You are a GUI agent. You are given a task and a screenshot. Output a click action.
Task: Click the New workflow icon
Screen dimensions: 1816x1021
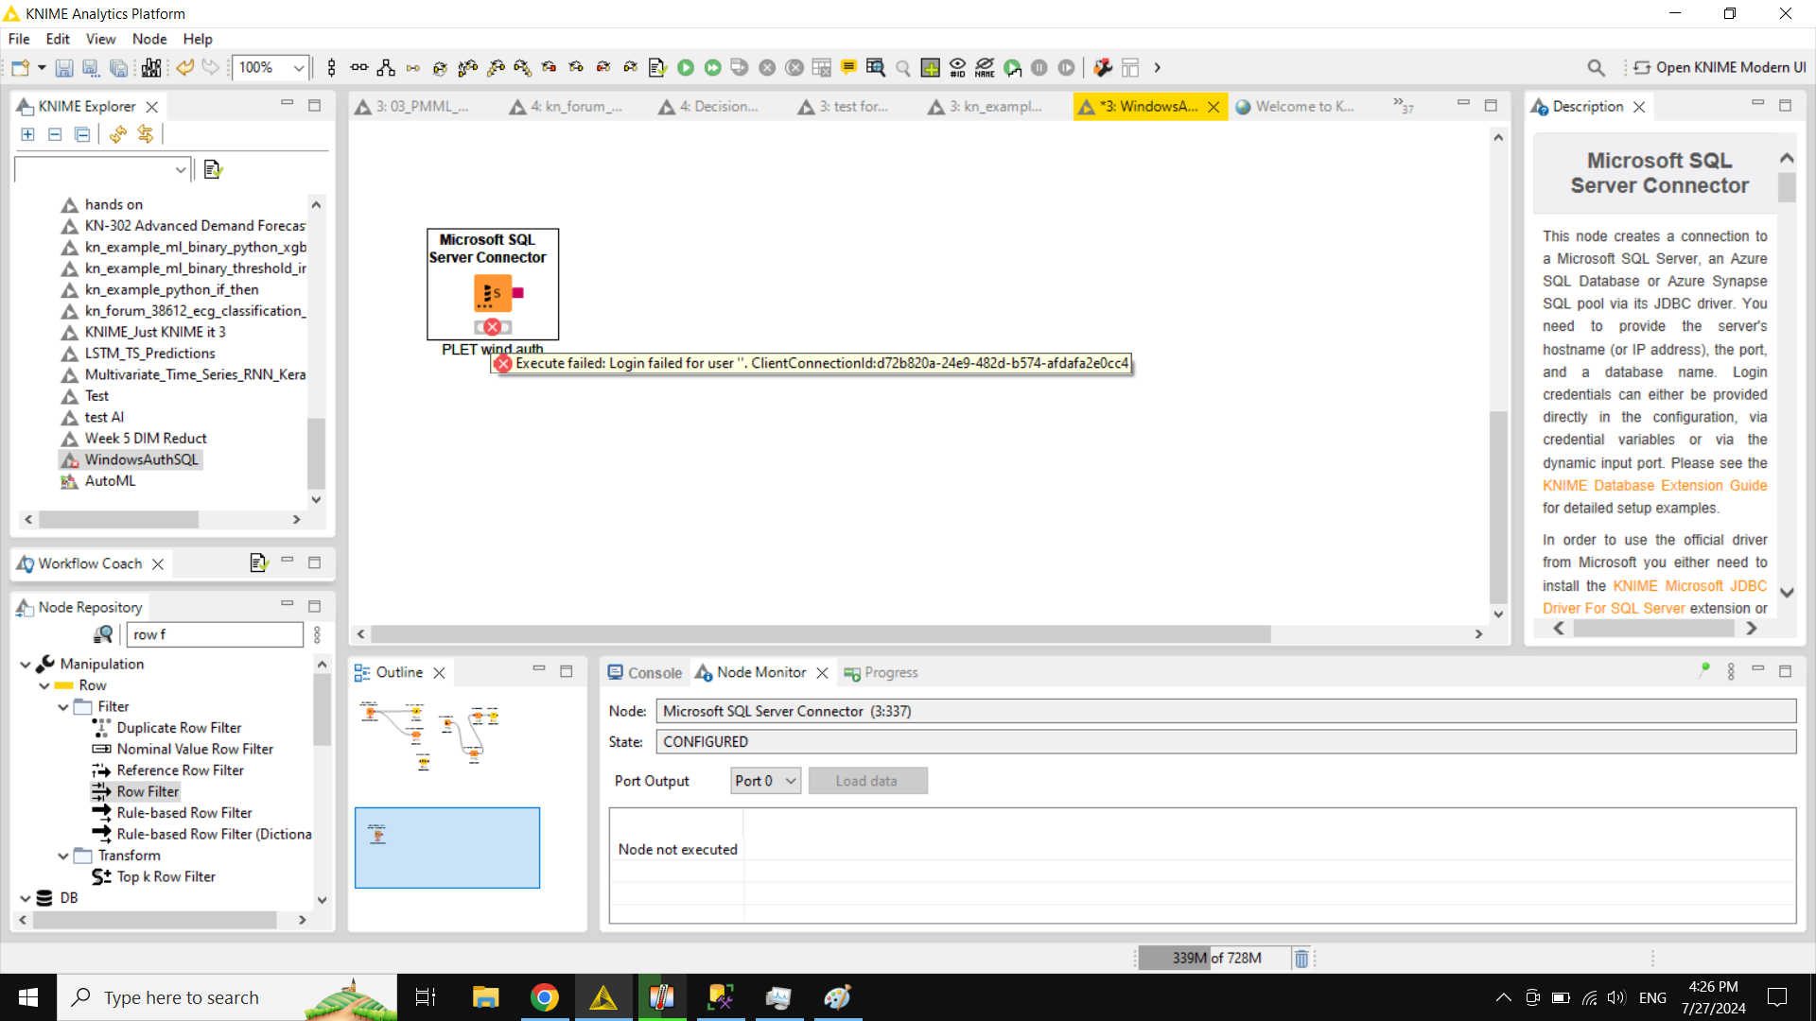point(20,67)
